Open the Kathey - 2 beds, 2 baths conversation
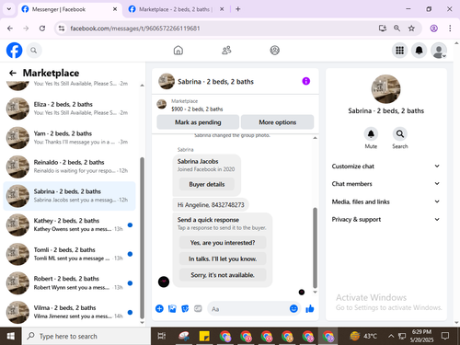Viewport: 460px width, 345px height. tap(69, 224)
